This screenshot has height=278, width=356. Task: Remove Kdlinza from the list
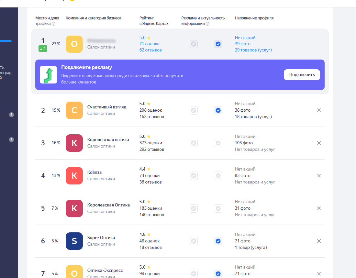[x=319, y=176]
